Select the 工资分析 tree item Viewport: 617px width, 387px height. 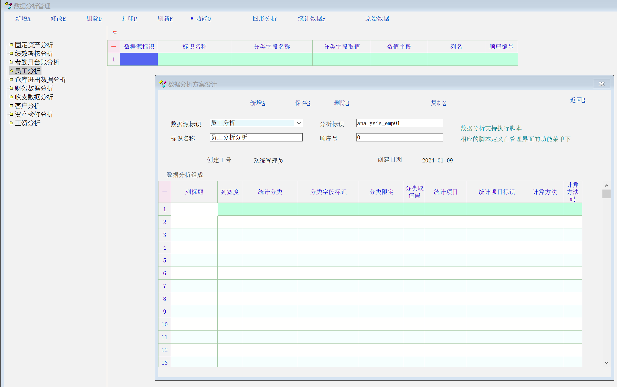(x=27, y=123)
